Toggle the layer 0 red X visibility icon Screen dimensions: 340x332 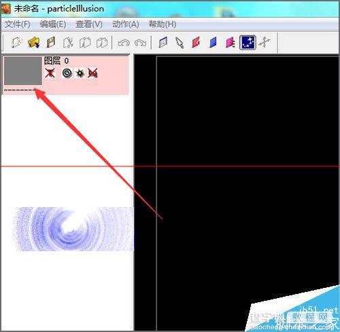click(50, 73)
